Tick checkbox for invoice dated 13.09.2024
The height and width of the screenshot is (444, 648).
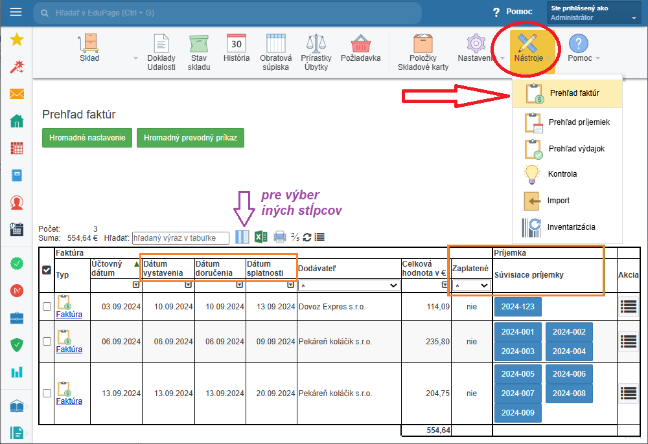(x=47, y=393)
